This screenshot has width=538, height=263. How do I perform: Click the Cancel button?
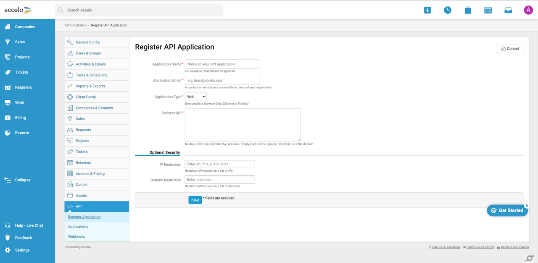[510, 48]
